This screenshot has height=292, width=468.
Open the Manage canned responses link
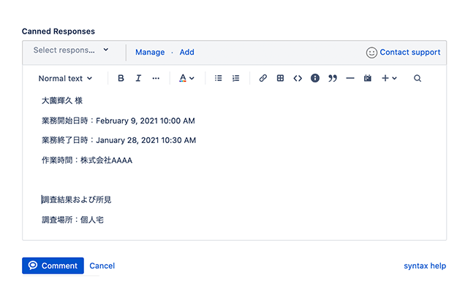(x=150, y=52)
